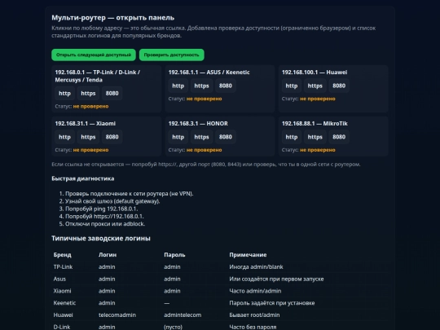
Task: Click note 'Бывает root/admin'
Action: (254, 315)
